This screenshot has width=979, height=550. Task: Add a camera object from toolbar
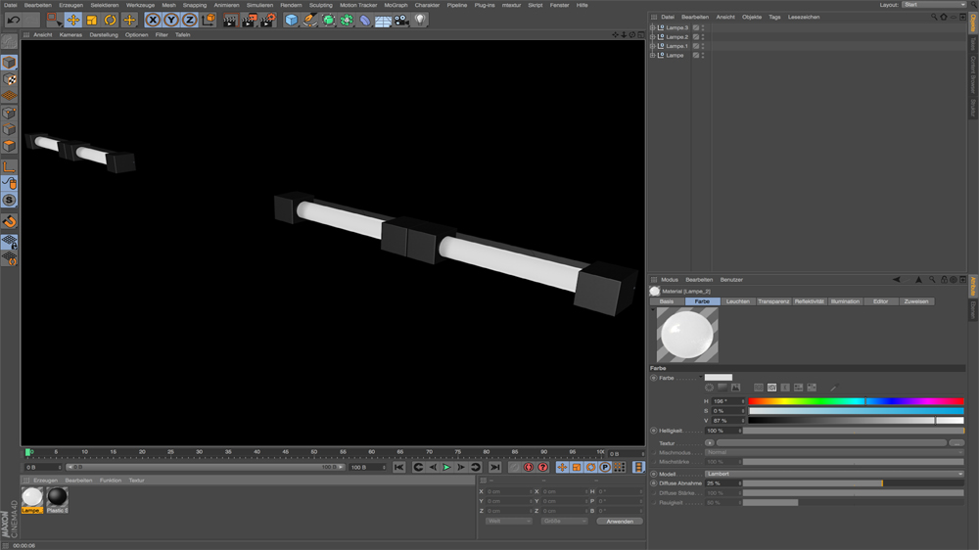(401, 20)
